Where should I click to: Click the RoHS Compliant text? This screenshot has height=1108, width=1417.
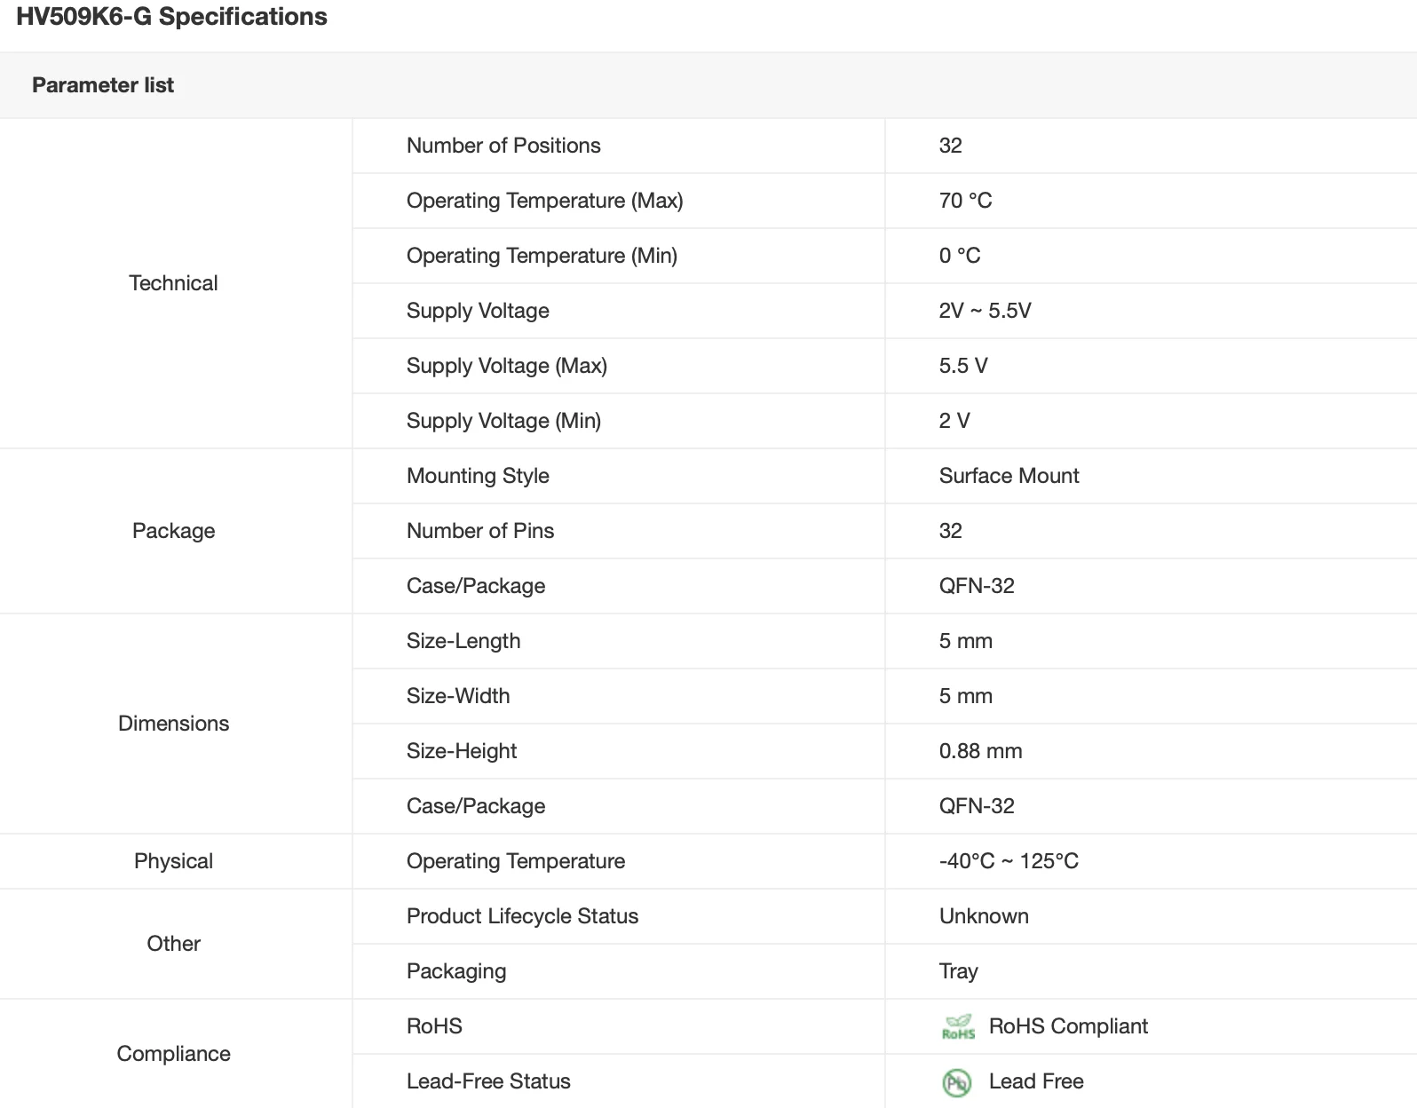(1068, 1026)
